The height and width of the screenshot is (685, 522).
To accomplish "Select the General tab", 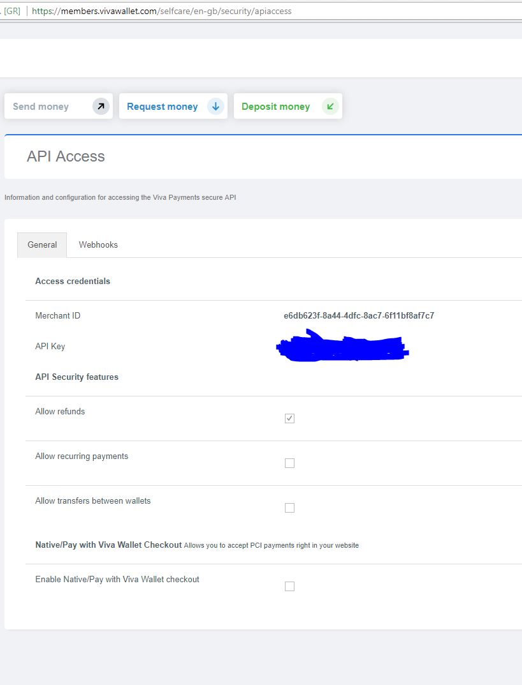I will [42, 245].
